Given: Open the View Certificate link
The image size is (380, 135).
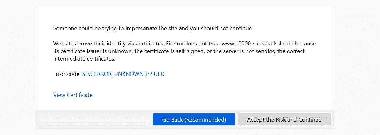Looking at the screenshot, I should (x=73, y=95).
